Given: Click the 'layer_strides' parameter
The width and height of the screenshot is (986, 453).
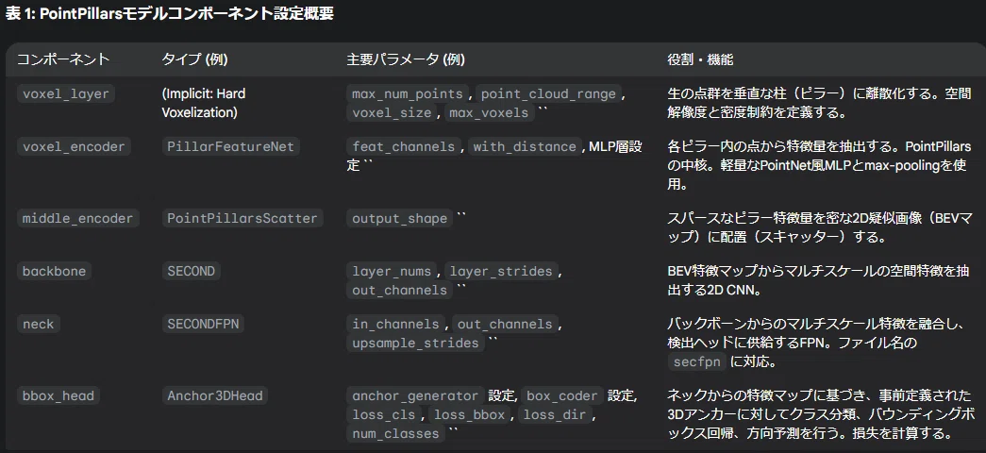Looking at the screenshot, I should (x=501, y=271).
